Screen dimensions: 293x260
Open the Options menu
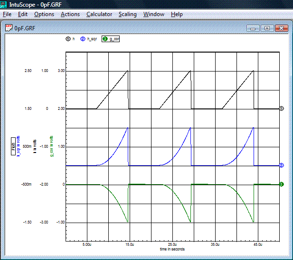coord(44,14)
